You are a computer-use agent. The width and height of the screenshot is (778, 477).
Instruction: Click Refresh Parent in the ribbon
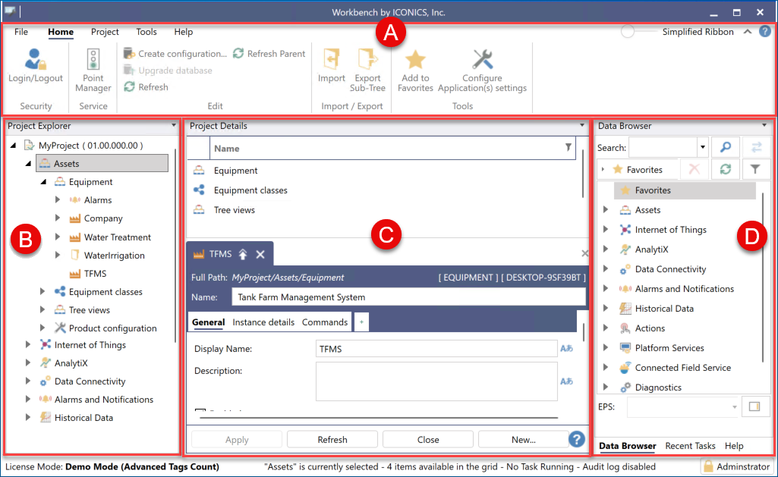(x=269, y=54)
